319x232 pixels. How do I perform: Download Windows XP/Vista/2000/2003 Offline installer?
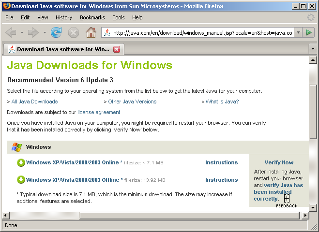coord(73,180)
